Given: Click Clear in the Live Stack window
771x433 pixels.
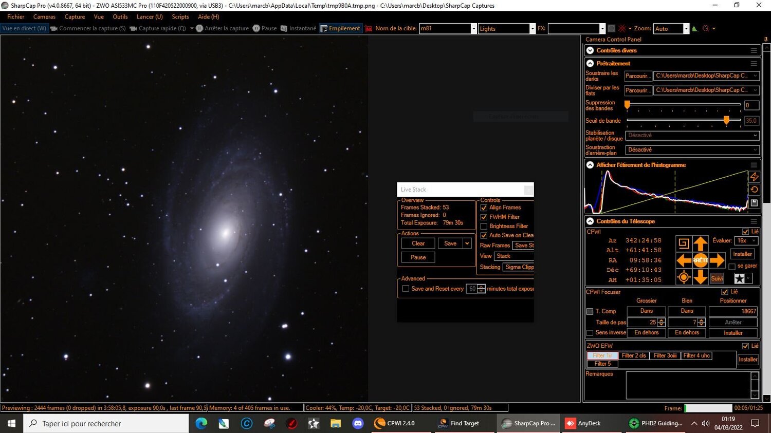Looking at the screenshot, I should point(418,243).
